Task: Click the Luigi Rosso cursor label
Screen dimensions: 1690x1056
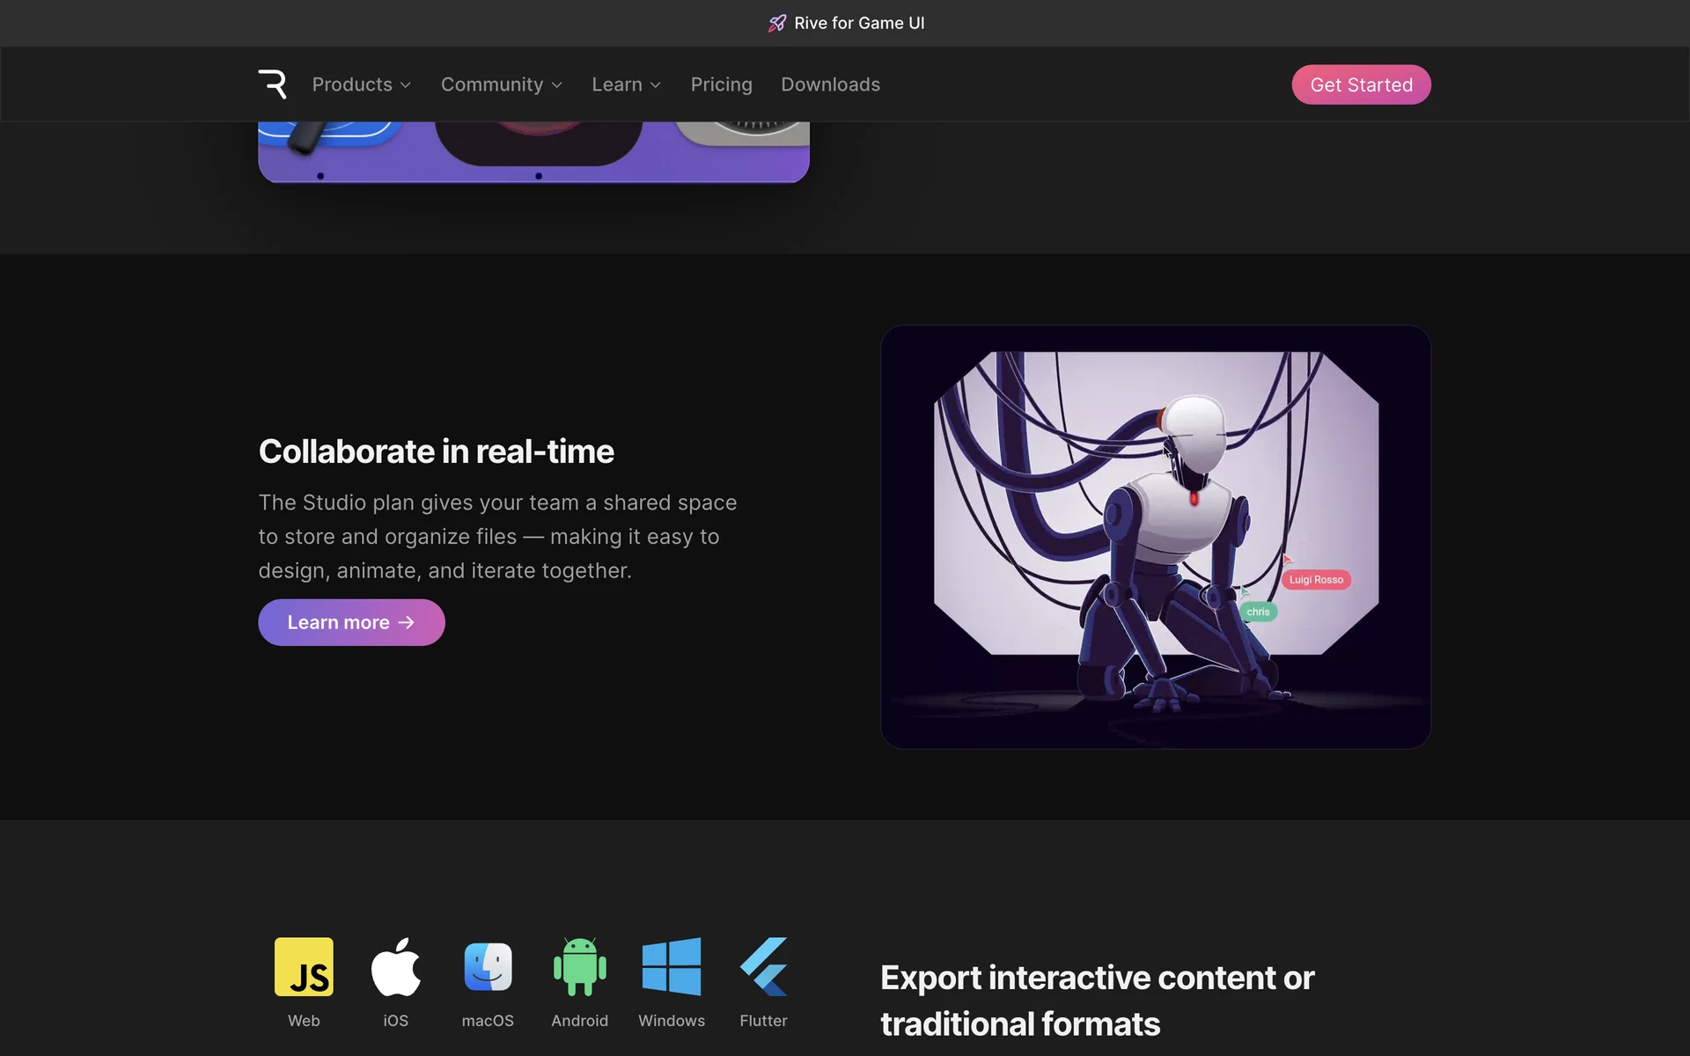Action: coord(1316,579)
